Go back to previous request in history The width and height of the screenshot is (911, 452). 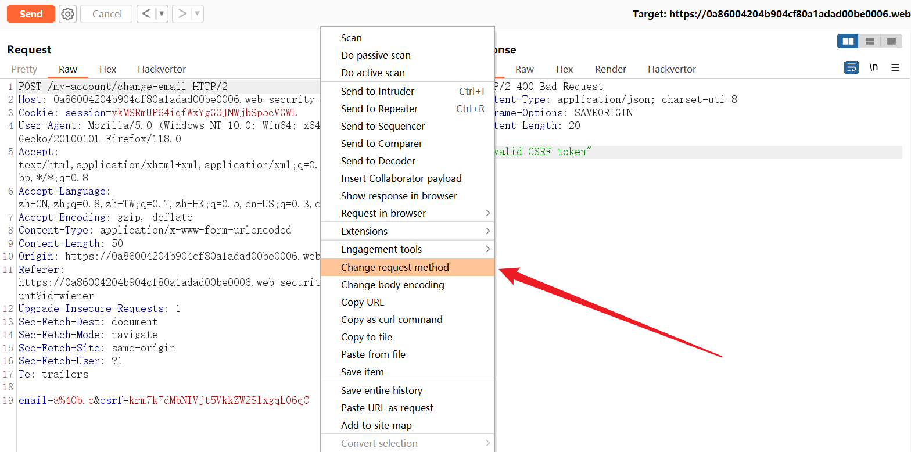[146, 14]
